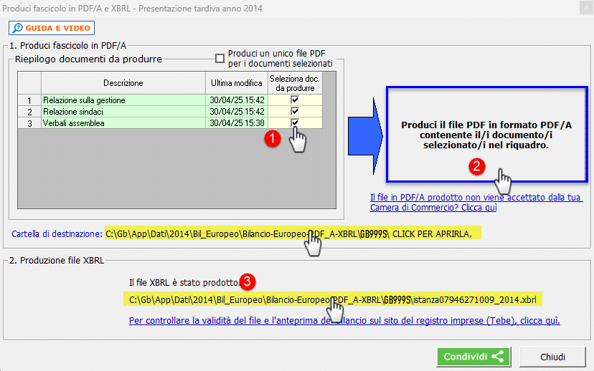
Task: Enable 'Produci un unico file PDF' checkbox
Action: coord(220,59)
